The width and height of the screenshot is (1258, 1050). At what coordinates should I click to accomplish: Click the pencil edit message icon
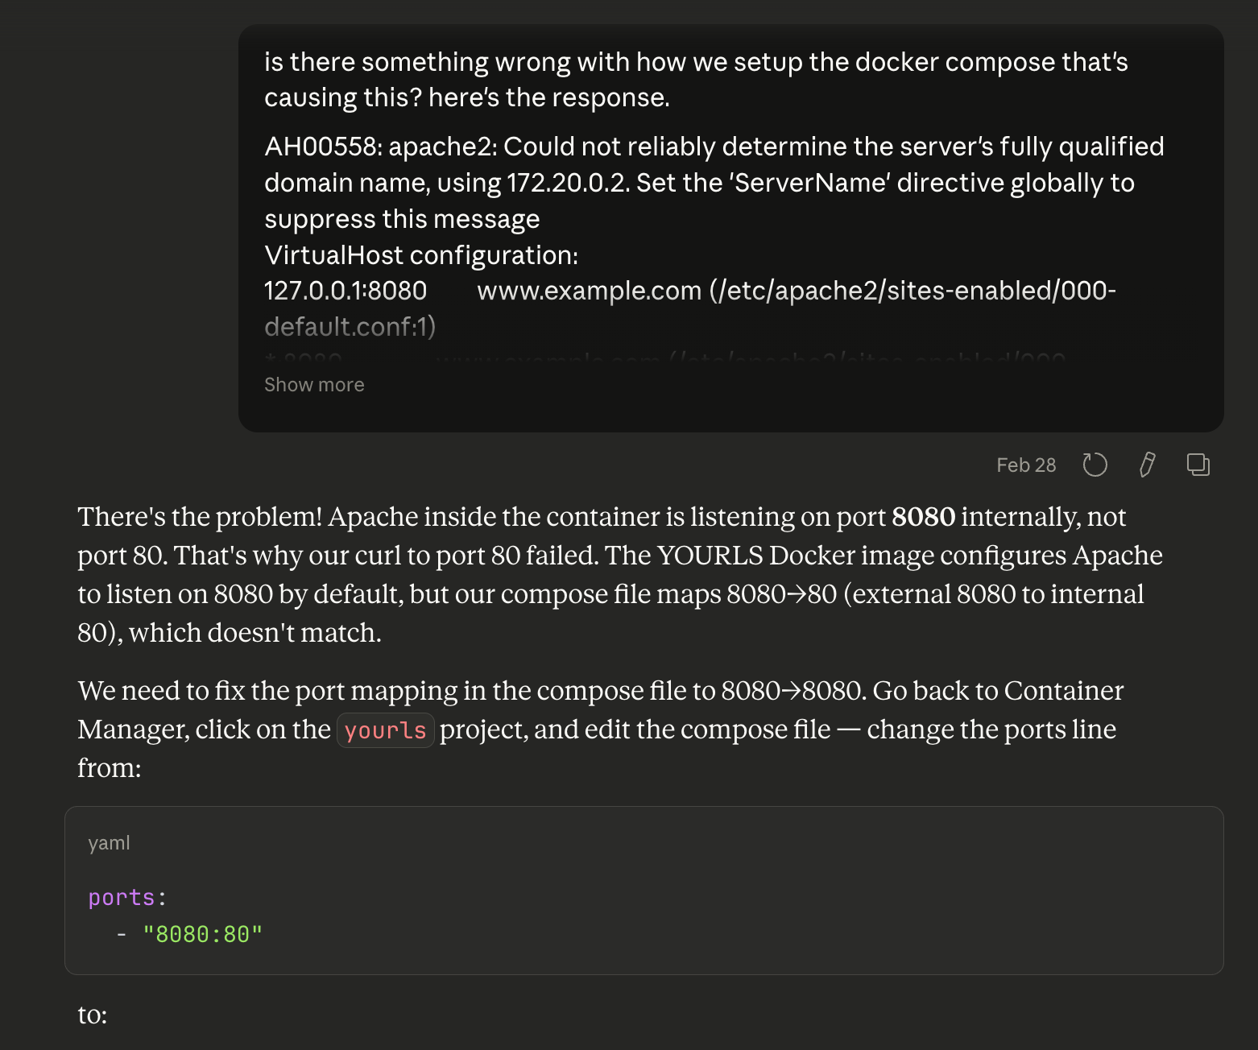[1147, 465]
